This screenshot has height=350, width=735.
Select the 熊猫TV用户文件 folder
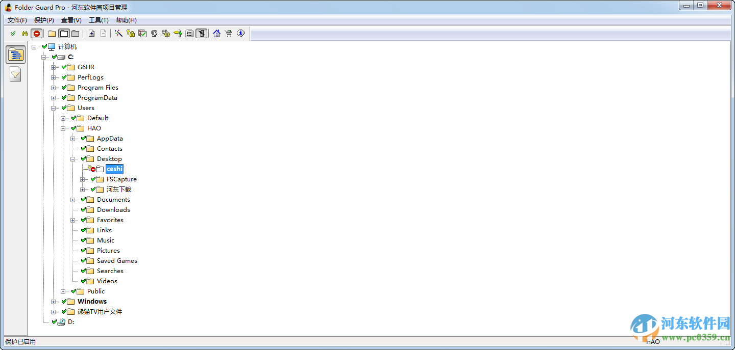(x=100, y=312)
